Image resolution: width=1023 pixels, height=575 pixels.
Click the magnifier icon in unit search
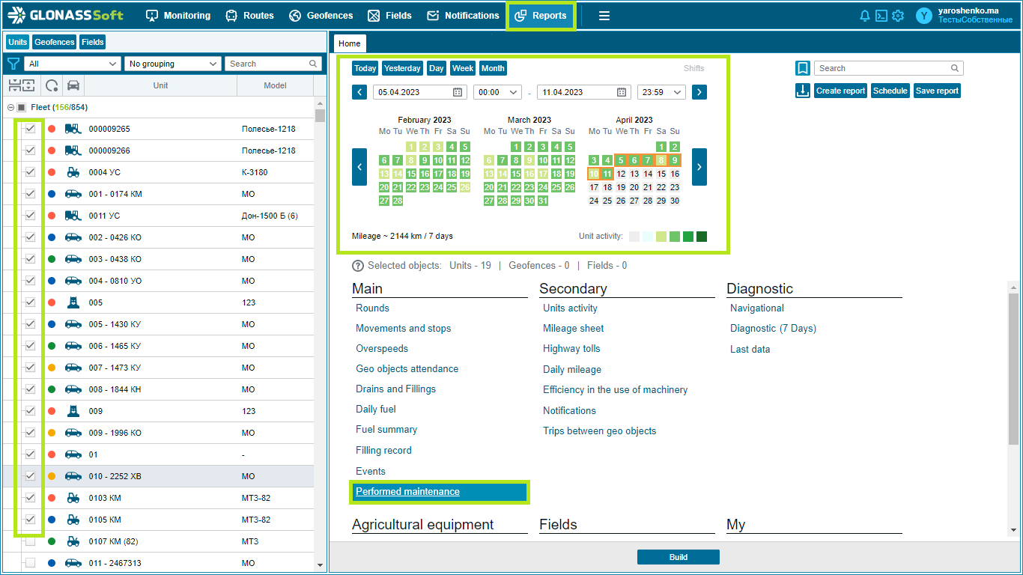tap(314, 64)
